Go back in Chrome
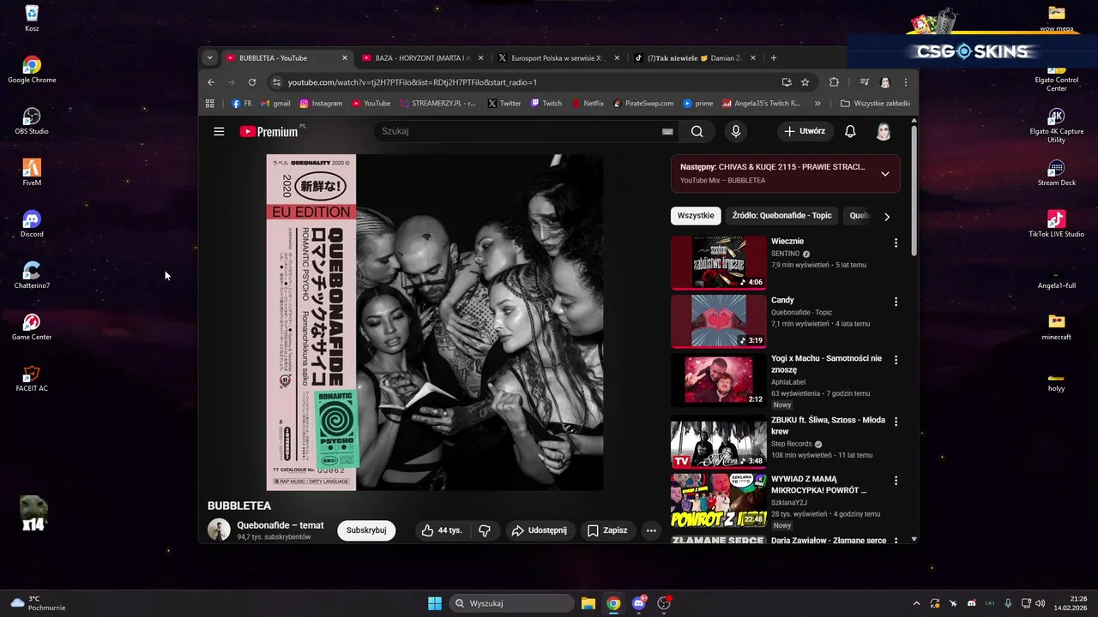1098x617 pixels. (x=211, y=82)
